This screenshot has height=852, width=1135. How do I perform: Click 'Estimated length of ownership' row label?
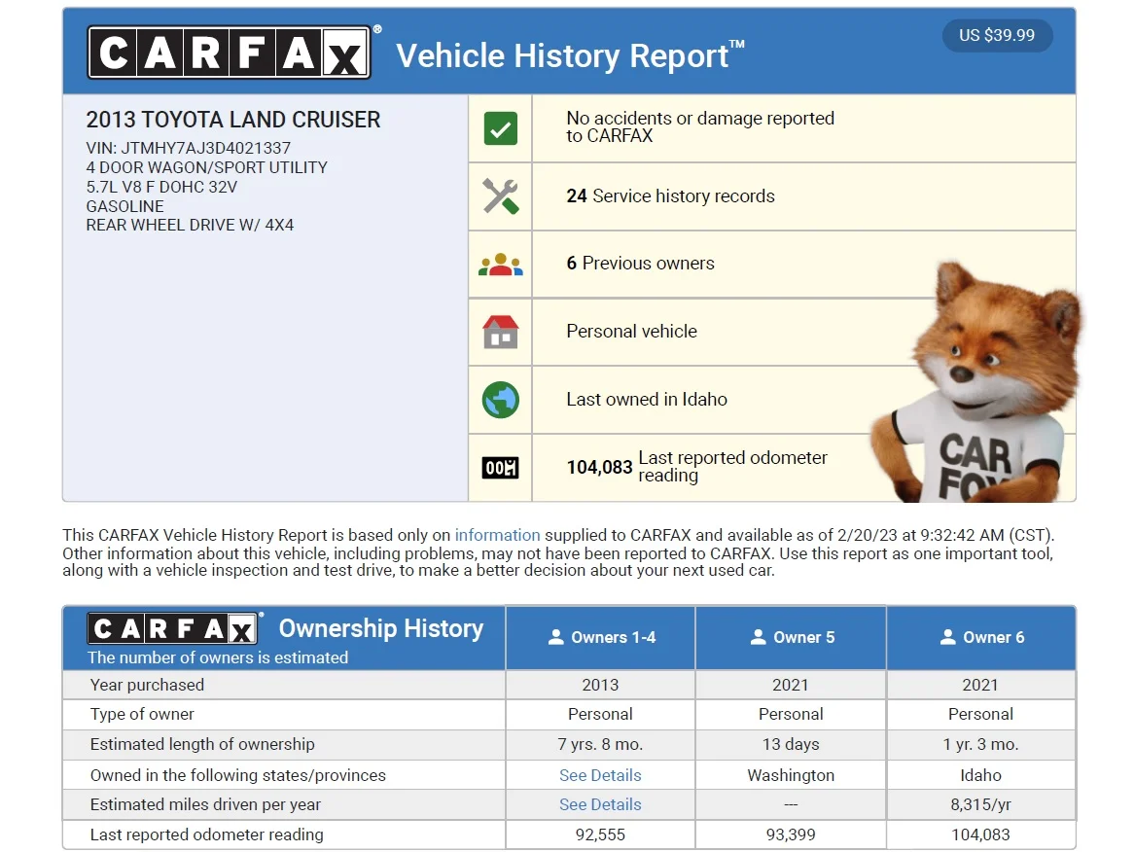202,744
